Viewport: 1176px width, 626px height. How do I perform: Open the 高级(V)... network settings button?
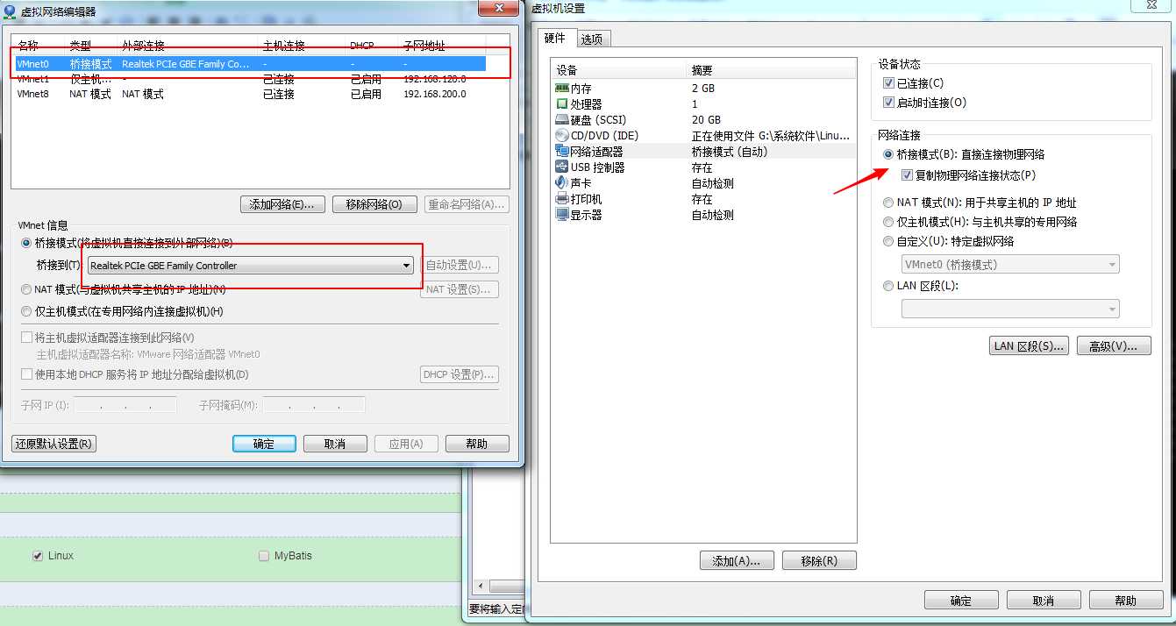click(1114, 345)
